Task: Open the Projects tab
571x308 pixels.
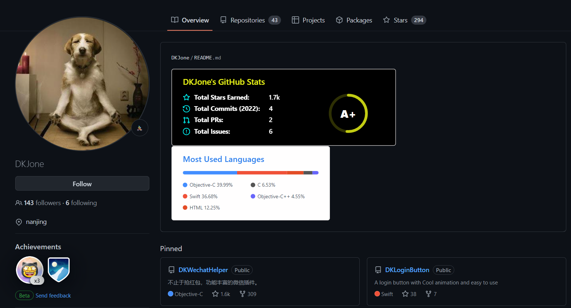Action: (308, 20)
